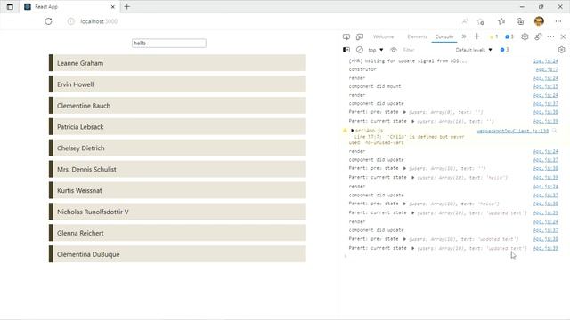Select the React App browser tab

[x=69, y=6]
